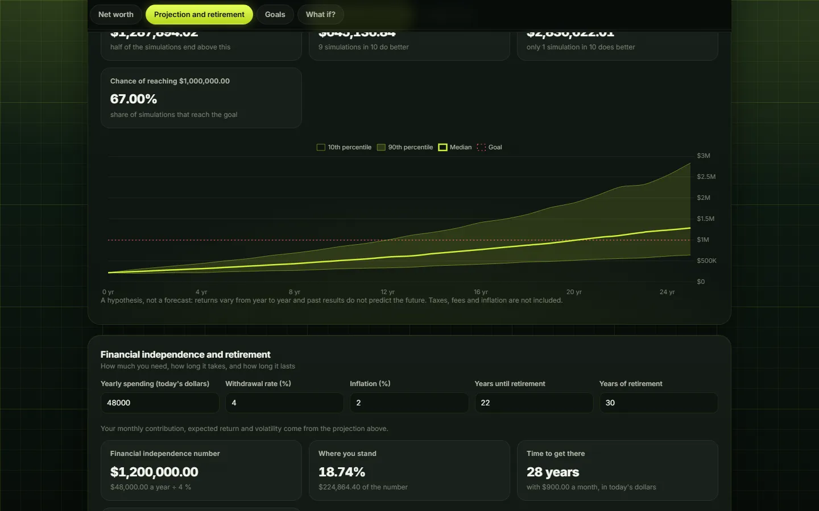The height and width of the screenshot is (511, 819).
Task: Switch to the Goals tab
Action: click(275, 15)
